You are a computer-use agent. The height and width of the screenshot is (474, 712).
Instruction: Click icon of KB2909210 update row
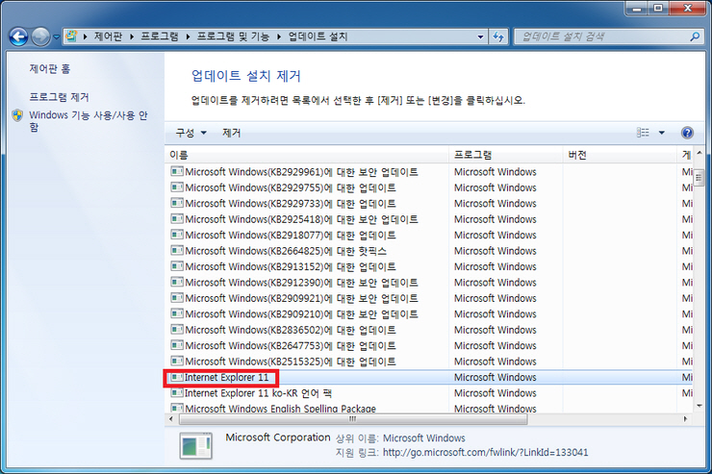click(x=177, y=313)
